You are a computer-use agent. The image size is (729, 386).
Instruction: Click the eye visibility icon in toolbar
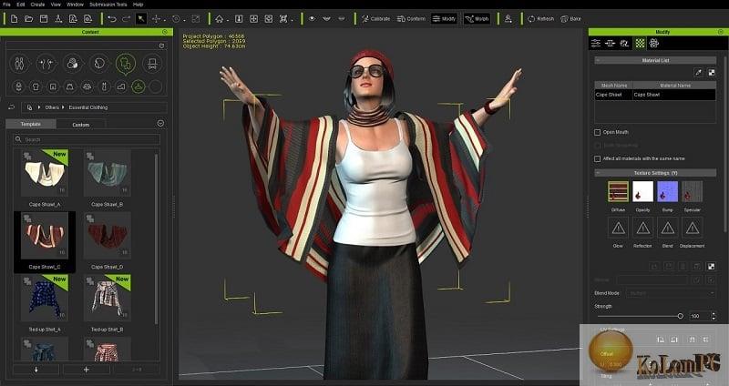click(x=312, y=19)
